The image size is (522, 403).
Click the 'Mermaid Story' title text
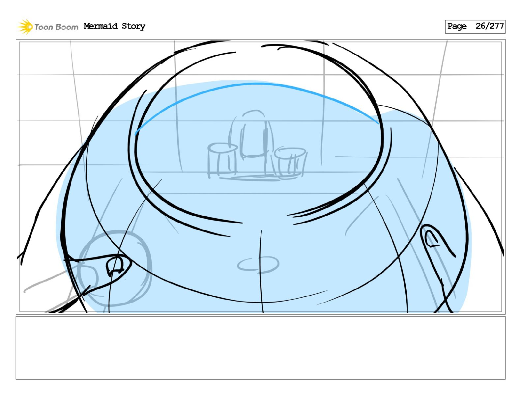tap(114, 26)
